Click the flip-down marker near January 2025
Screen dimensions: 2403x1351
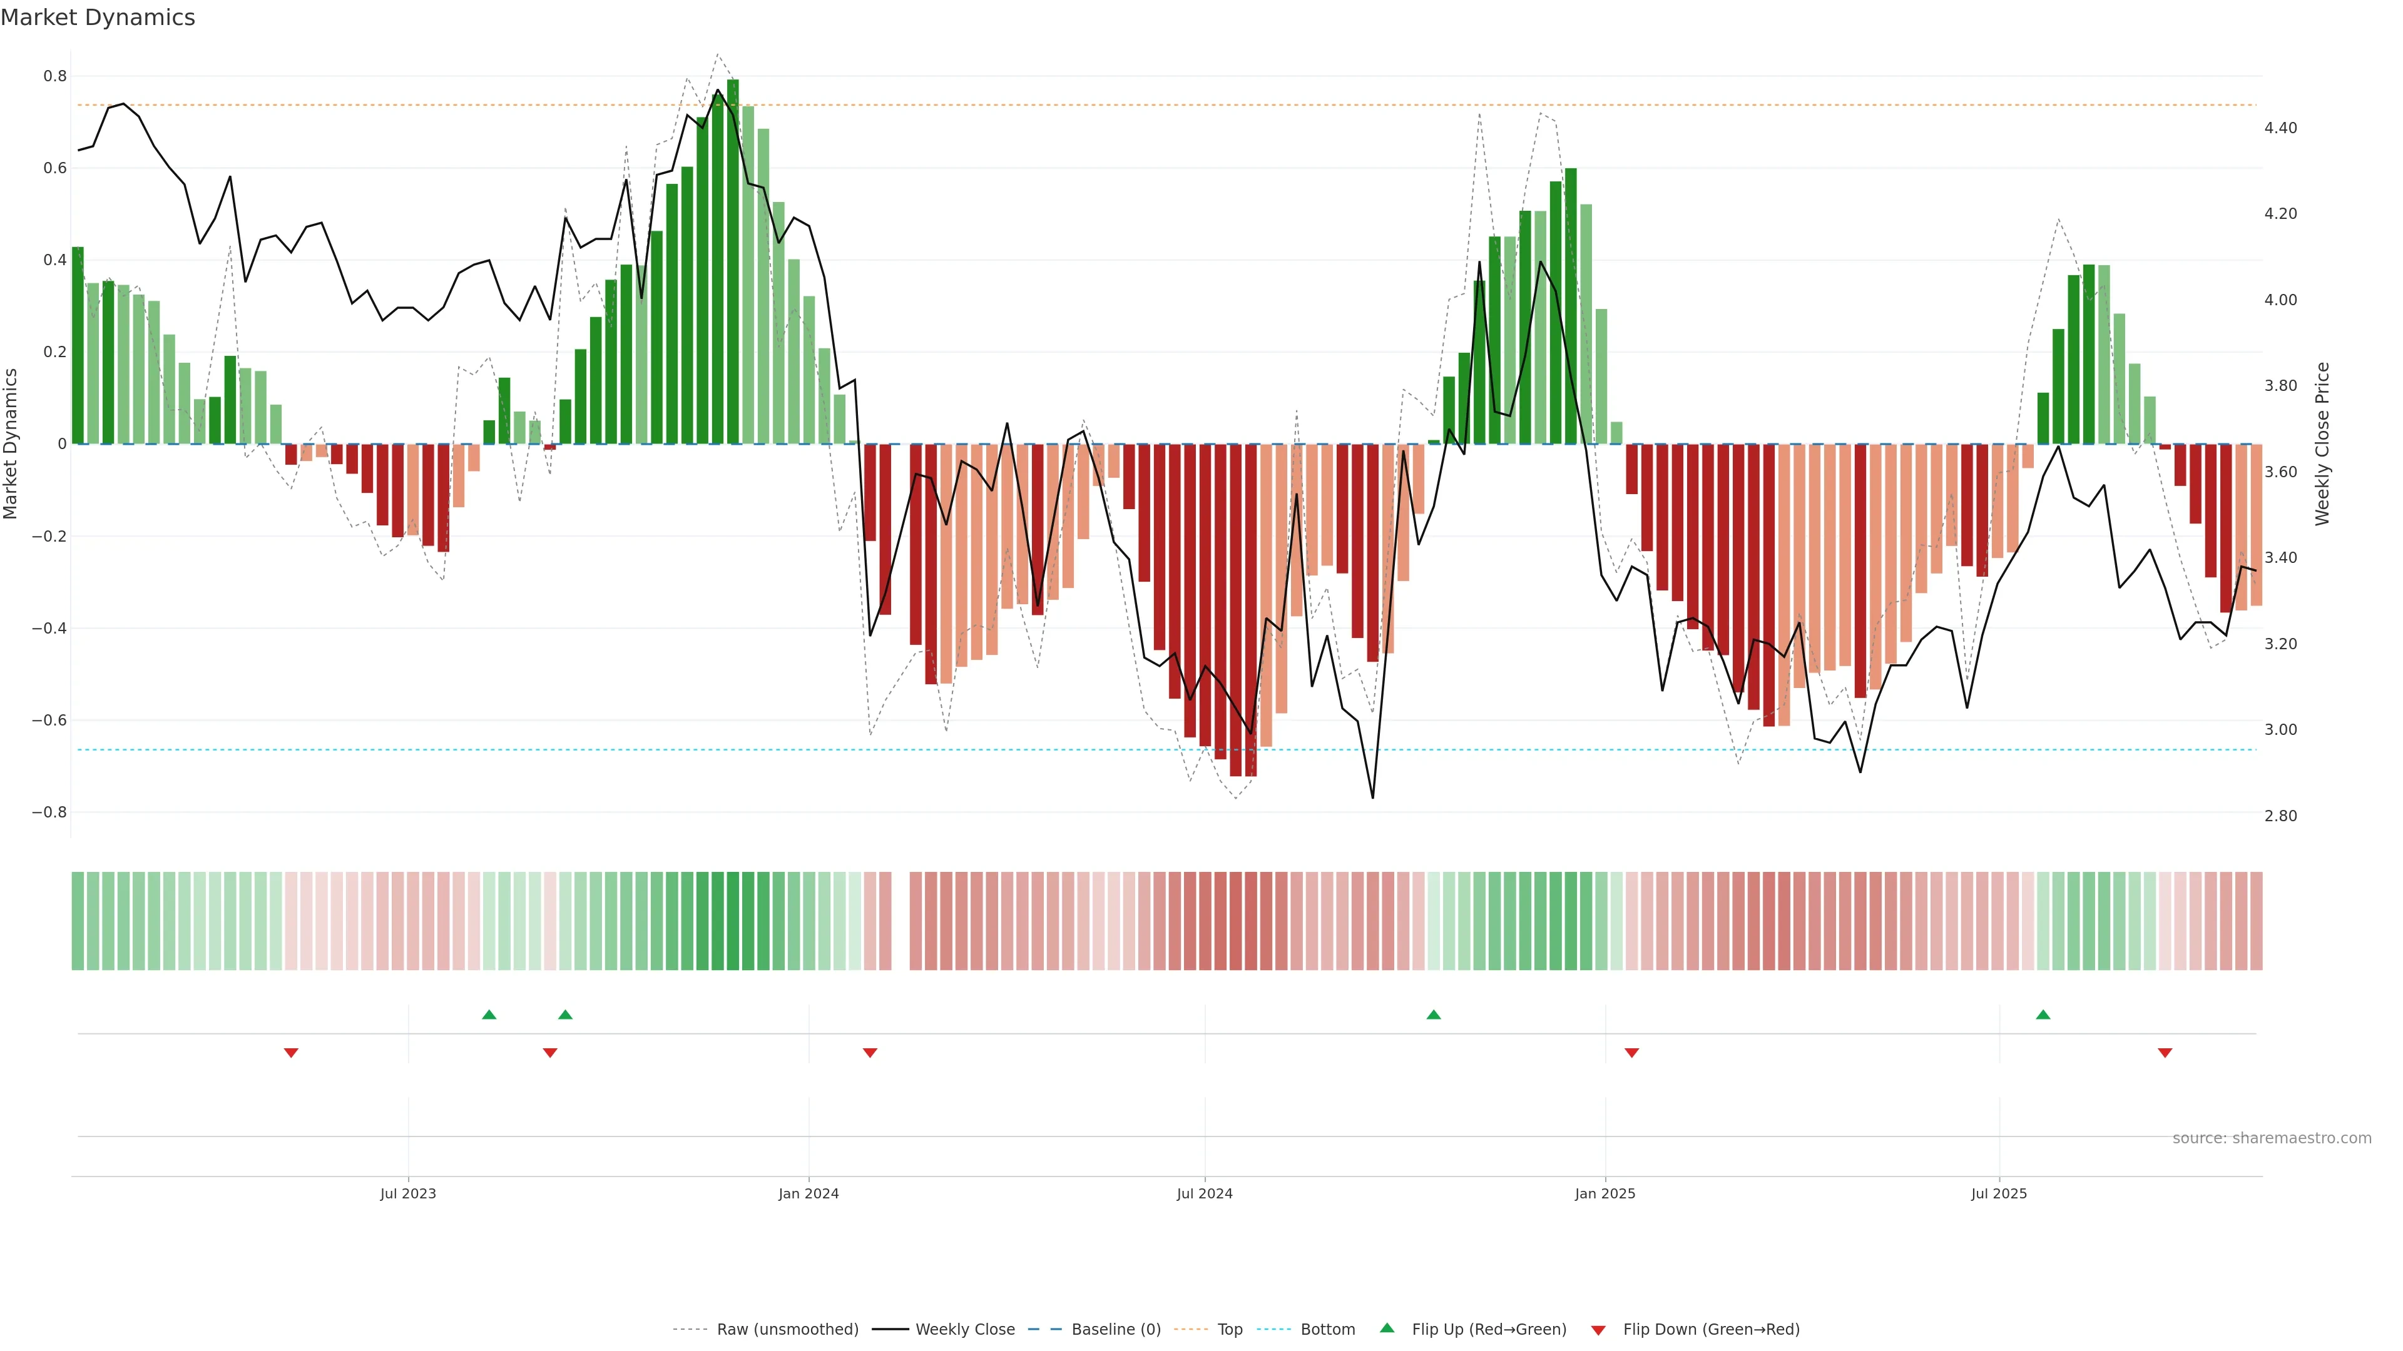[x=1631, y=1053]
